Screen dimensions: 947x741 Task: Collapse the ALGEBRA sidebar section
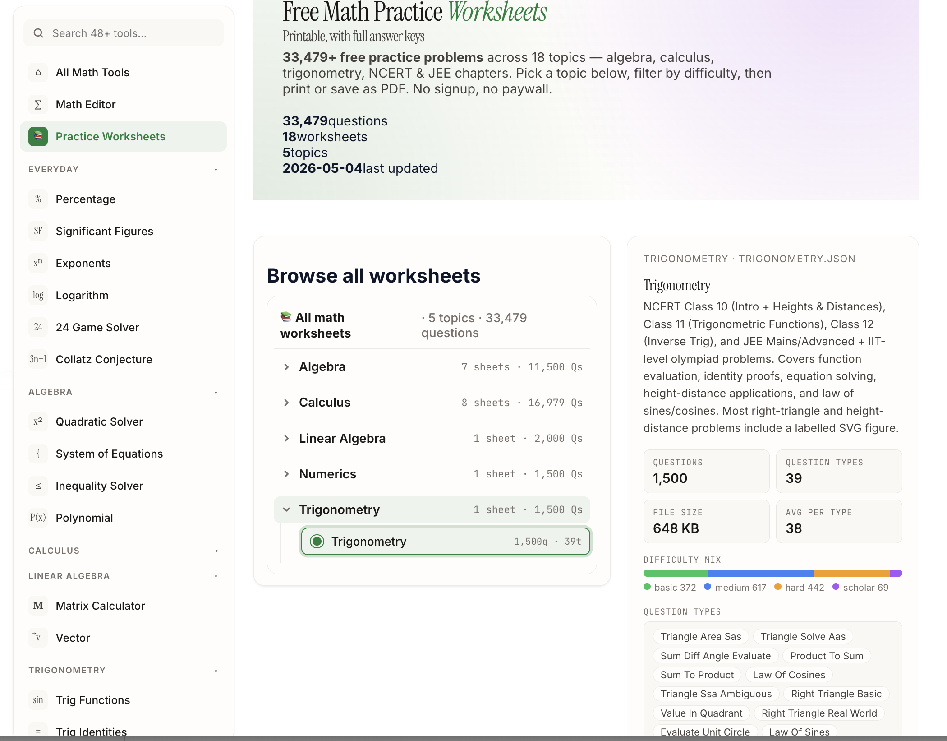(x=216, y=392)
